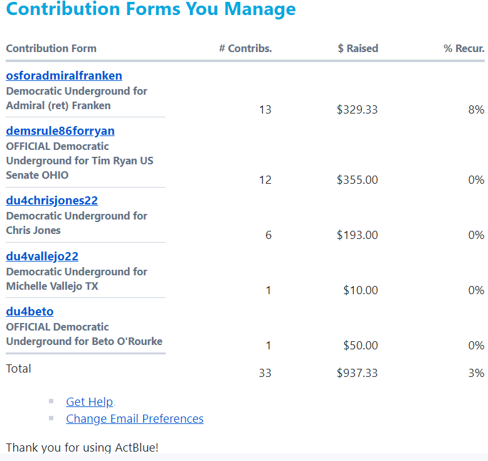Click the du4chrisjones22 form link
Image resolution: width=488 pixels, height=461 pixels.
point(52,201)
